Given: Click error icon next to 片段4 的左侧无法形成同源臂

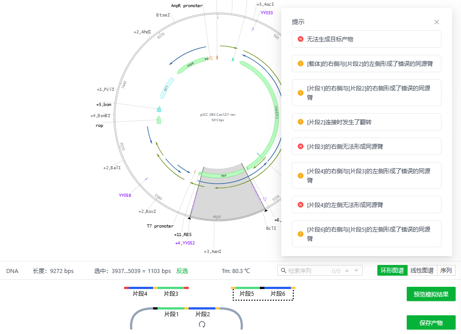Looking at the screenshot, I should click(x=301, y=205).
